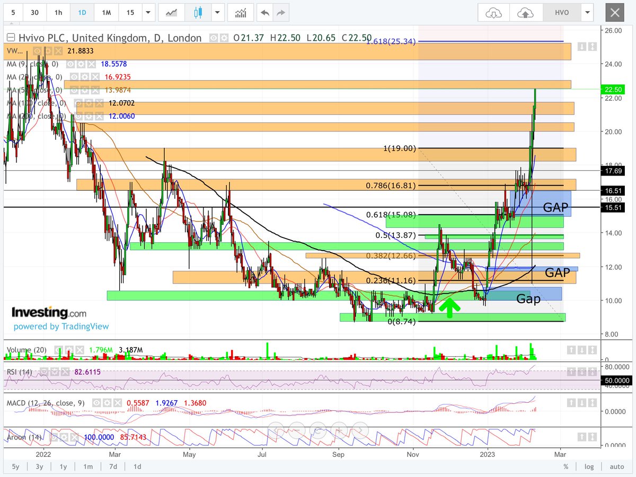The width and height of the screenshot is (636, 477).
Task: Hide the MA 16.9235 line
Action: (74, 77)
